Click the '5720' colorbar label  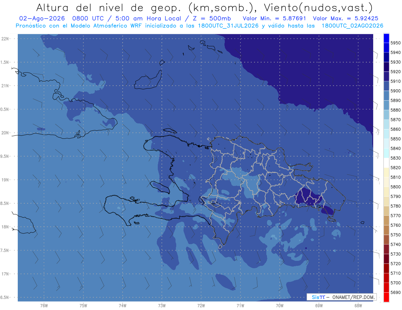click(x=395, y=264)
